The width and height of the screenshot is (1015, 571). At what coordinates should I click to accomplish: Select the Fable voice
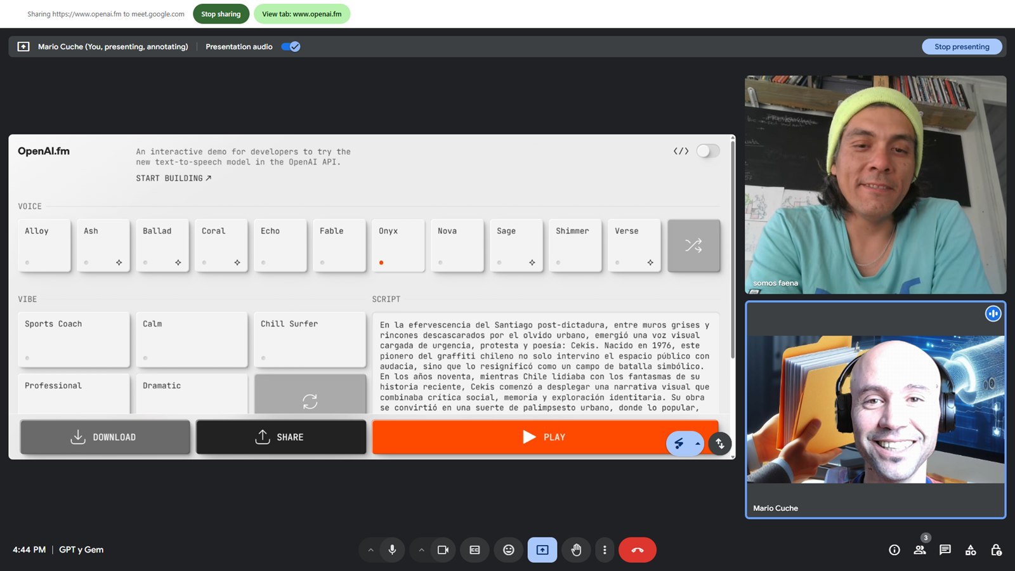tap(339, 246)
